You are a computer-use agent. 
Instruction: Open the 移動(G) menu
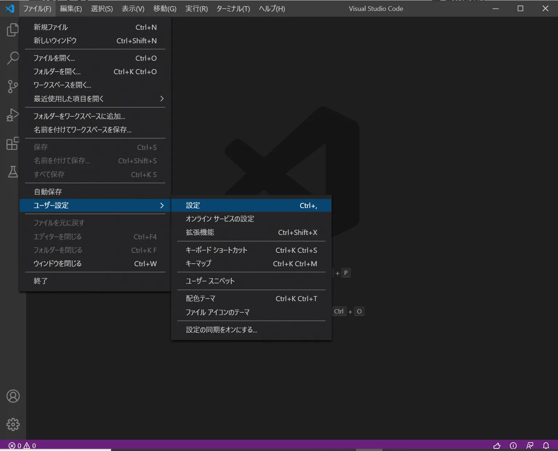click(x=165, y=8)
